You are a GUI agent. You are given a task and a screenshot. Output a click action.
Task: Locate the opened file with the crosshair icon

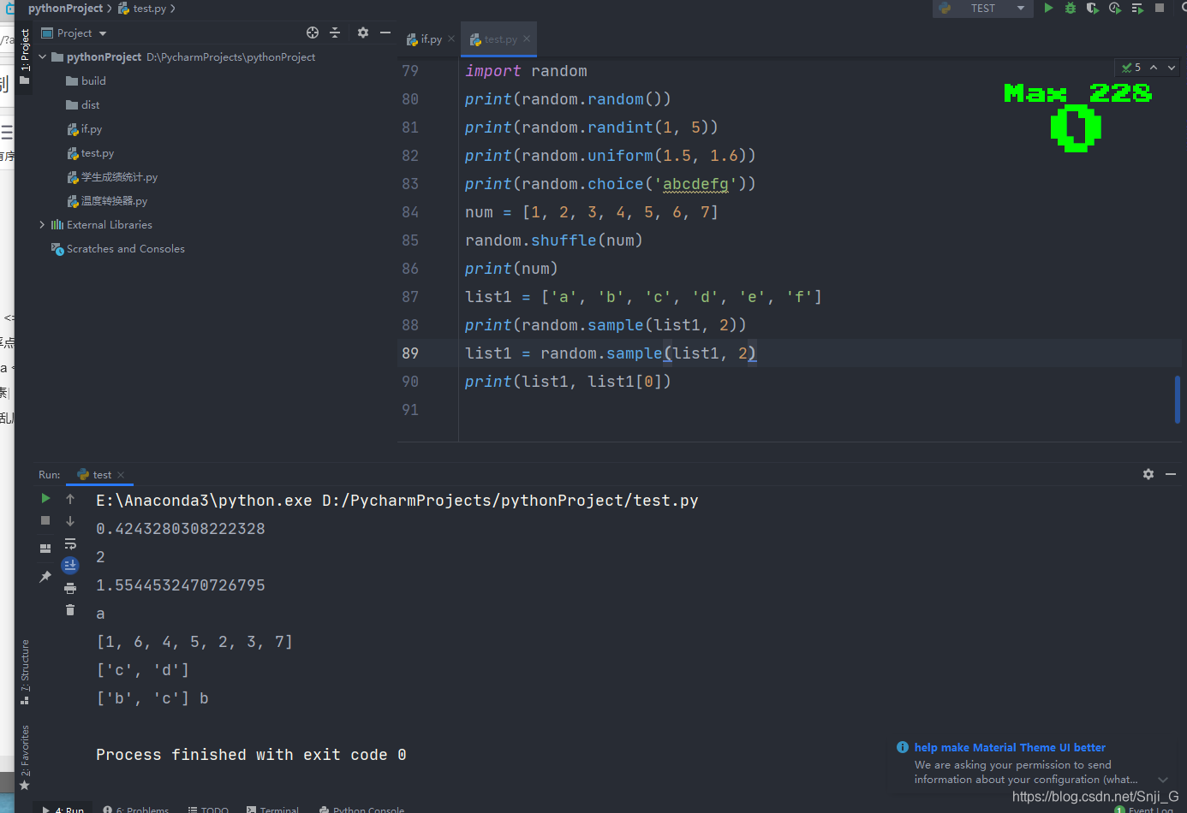pos(313,33)
